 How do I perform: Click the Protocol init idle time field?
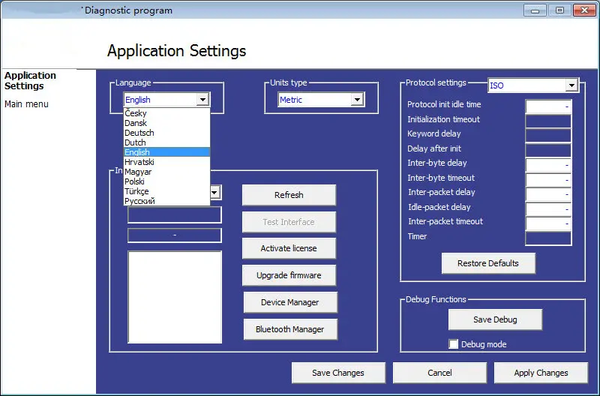(x=548, y=106)
